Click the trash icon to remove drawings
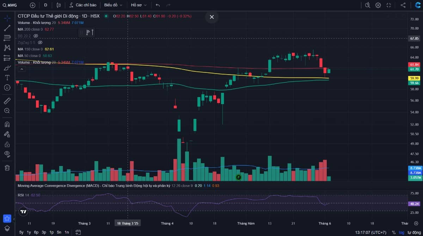This screenshot has width=423, height=236. pyautogui.click(x=7, y=168)
